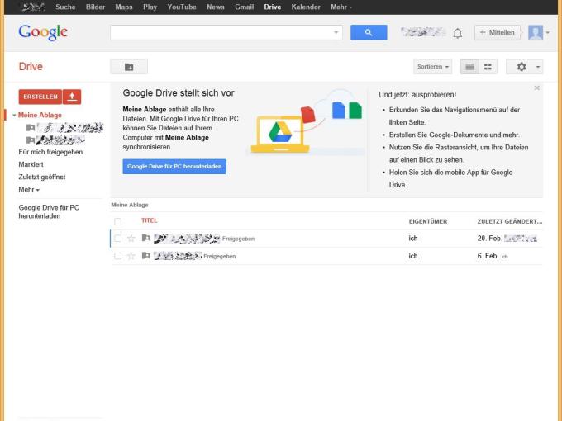562x421 pixels.
Task: Collapse the Meine Ablage tree arrow
Action: (x=14, y=116)
